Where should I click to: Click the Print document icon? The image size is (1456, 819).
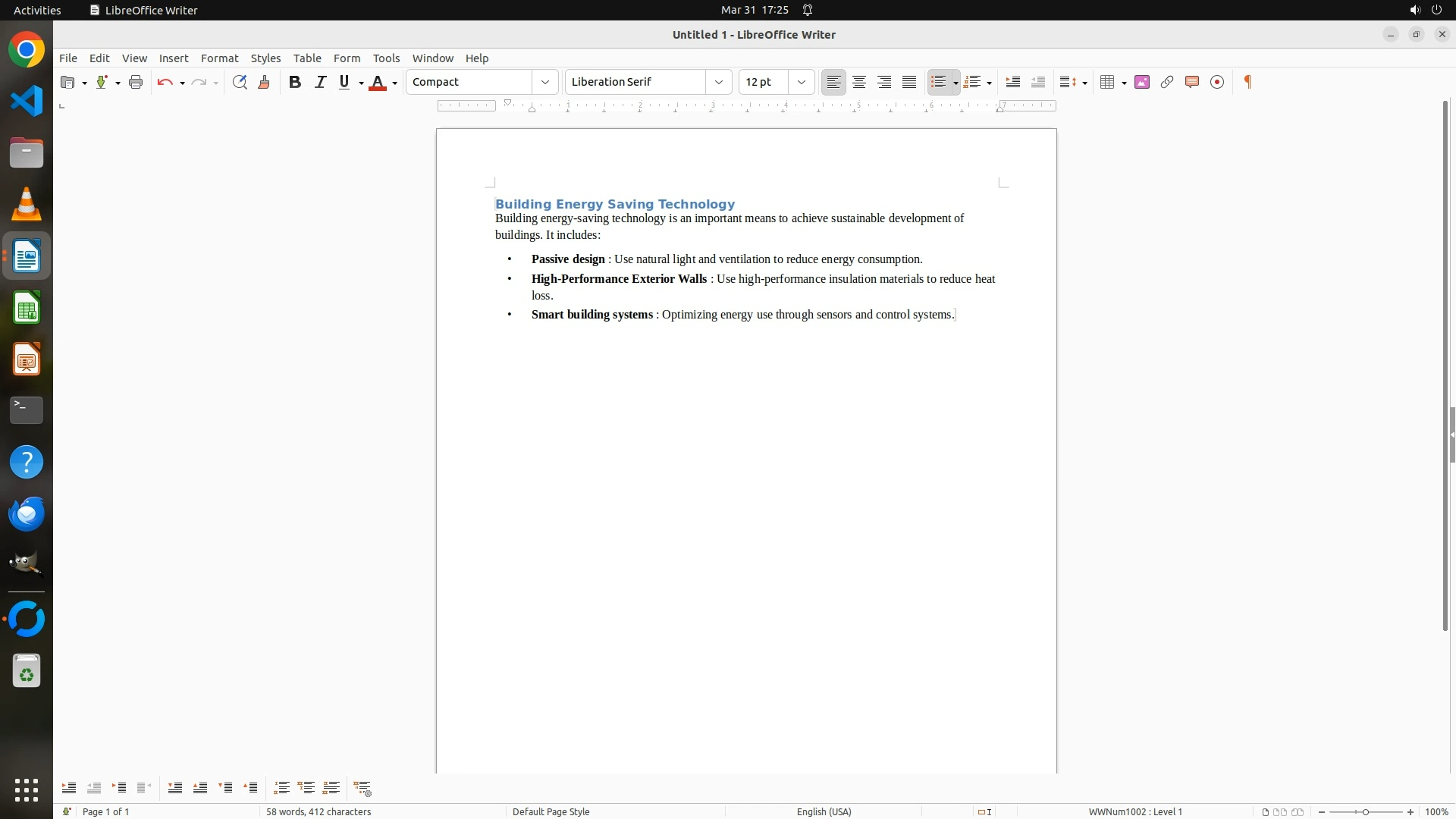coord(136,82)
